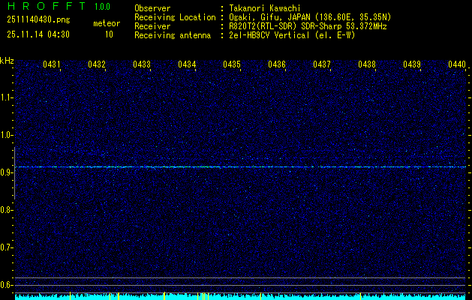Image resolution: width=472 pixels, height=300 pixels.
Task: Select the filename 2511140430.png
Action: coord(38,20)
